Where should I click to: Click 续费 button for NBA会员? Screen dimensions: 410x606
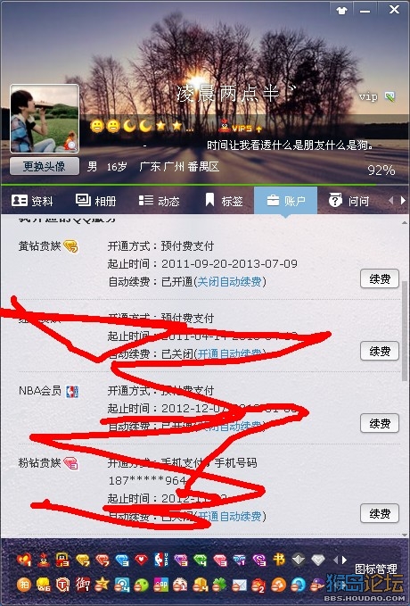coord(380,424)
